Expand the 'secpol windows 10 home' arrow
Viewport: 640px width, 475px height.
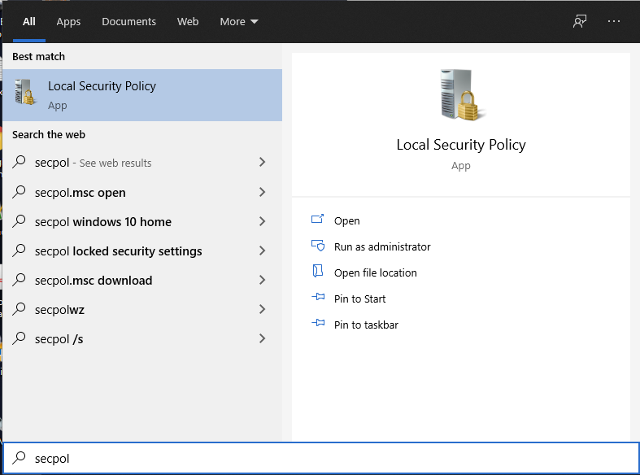[262, 222]
